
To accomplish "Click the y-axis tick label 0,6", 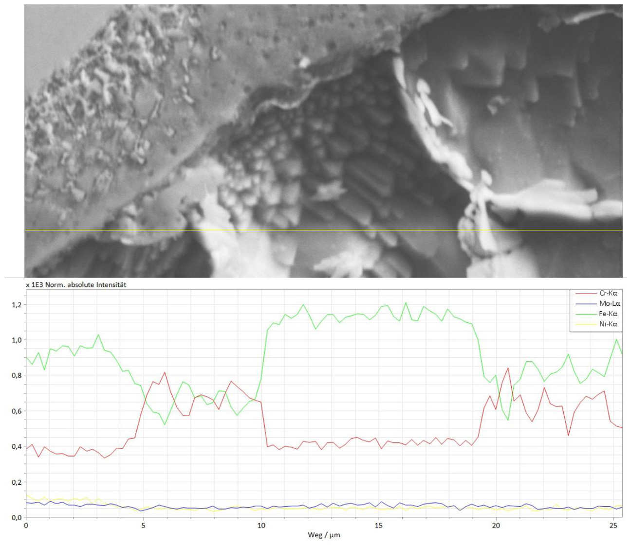I will click(x=16, y=411).
